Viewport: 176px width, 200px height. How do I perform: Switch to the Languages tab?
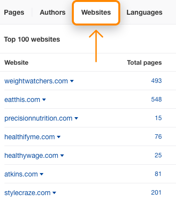tap(144, 13)
